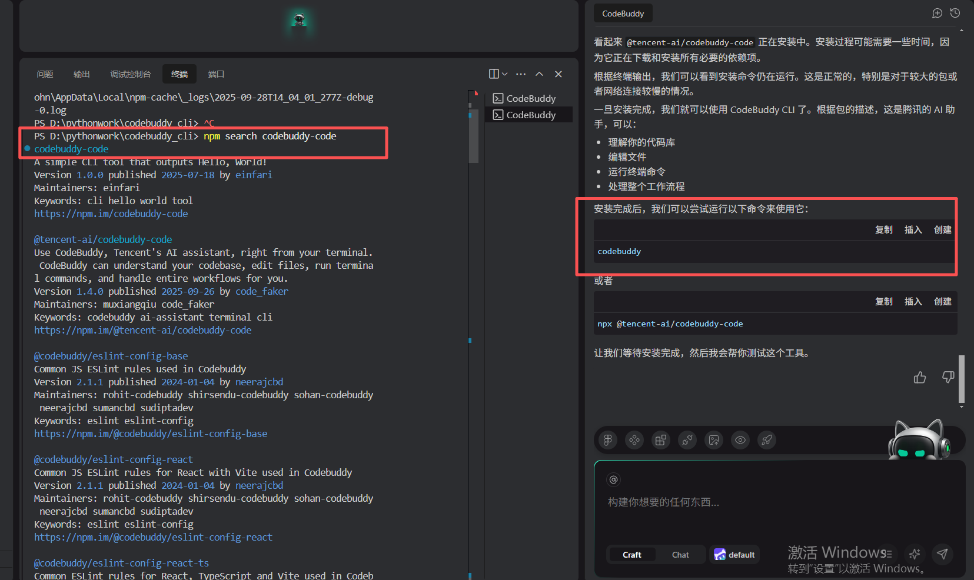Click the npx @tencent-ai/codebuddy-code command text

coord(670,324)
